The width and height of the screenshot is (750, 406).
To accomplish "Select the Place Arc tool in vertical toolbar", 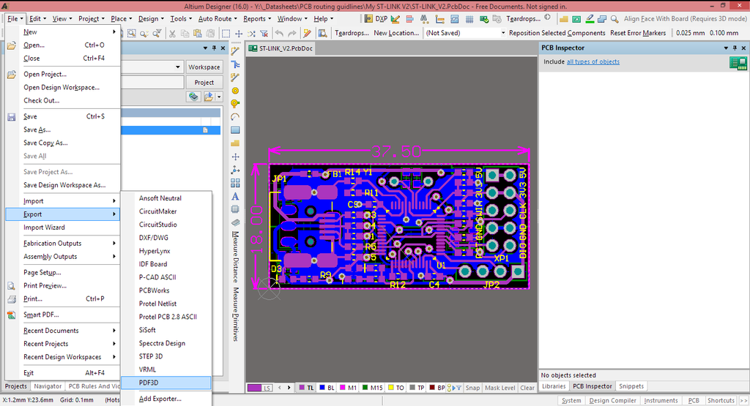I will 235,117.
